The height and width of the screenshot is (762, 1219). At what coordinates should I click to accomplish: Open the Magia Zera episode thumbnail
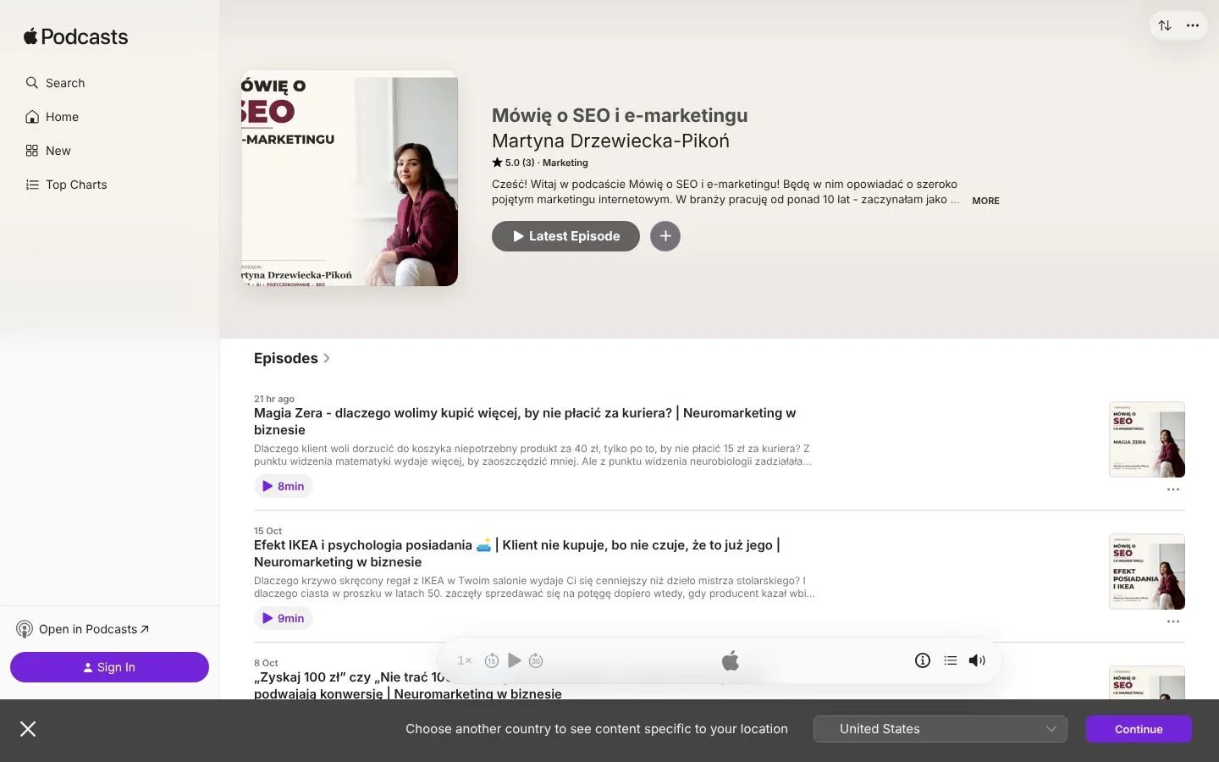pyautogui.click(x=1147, y=439)
